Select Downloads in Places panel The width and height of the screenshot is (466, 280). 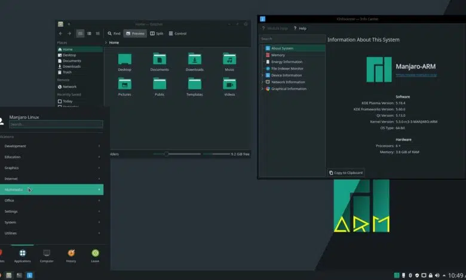(80, 66)
